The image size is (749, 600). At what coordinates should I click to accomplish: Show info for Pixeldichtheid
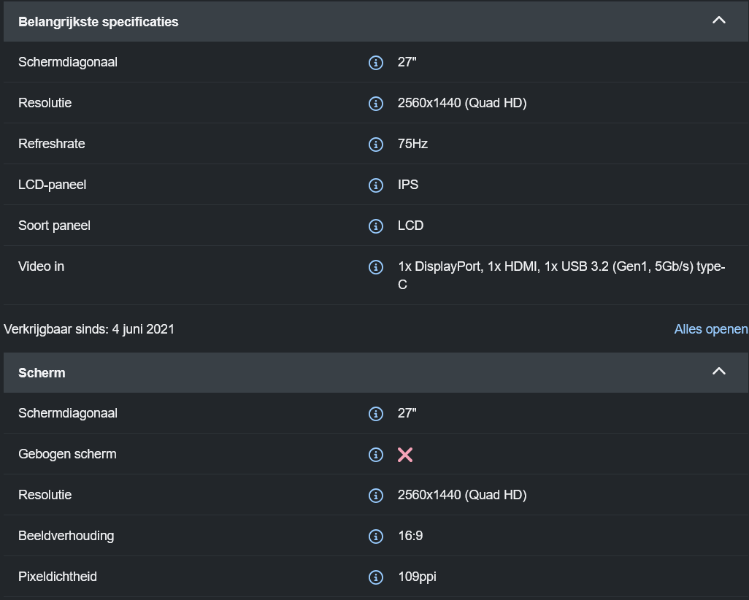pyautogui.click(x=376, y=577)
